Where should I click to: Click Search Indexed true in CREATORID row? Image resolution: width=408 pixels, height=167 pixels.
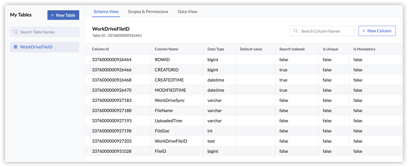click(283, 70)
